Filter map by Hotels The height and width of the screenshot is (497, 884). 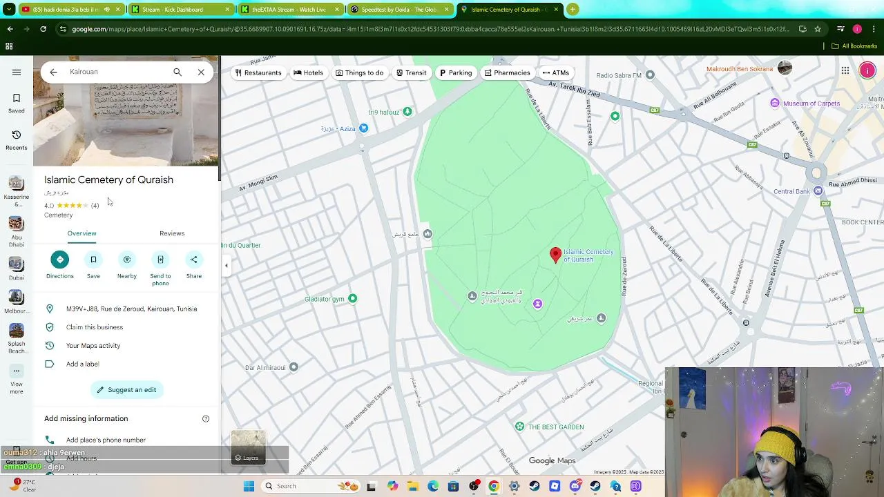[308, 72]
